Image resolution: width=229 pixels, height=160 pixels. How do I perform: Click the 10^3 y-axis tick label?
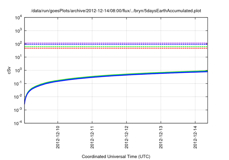pos(18,31)
